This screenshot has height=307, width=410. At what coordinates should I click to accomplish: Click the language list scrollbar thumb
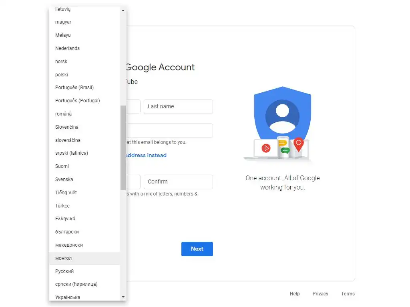pos(123,148)
